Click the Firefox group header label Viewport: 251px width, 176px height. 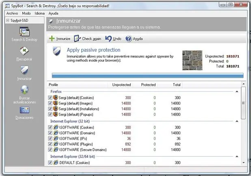click(x=56, y=92)
